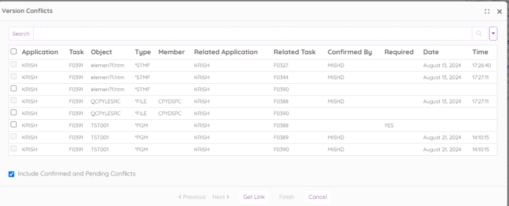Image resolution: width=509 pixels, height=206 pixels.
Task: Sort by the Application column header
Action: 40,52
